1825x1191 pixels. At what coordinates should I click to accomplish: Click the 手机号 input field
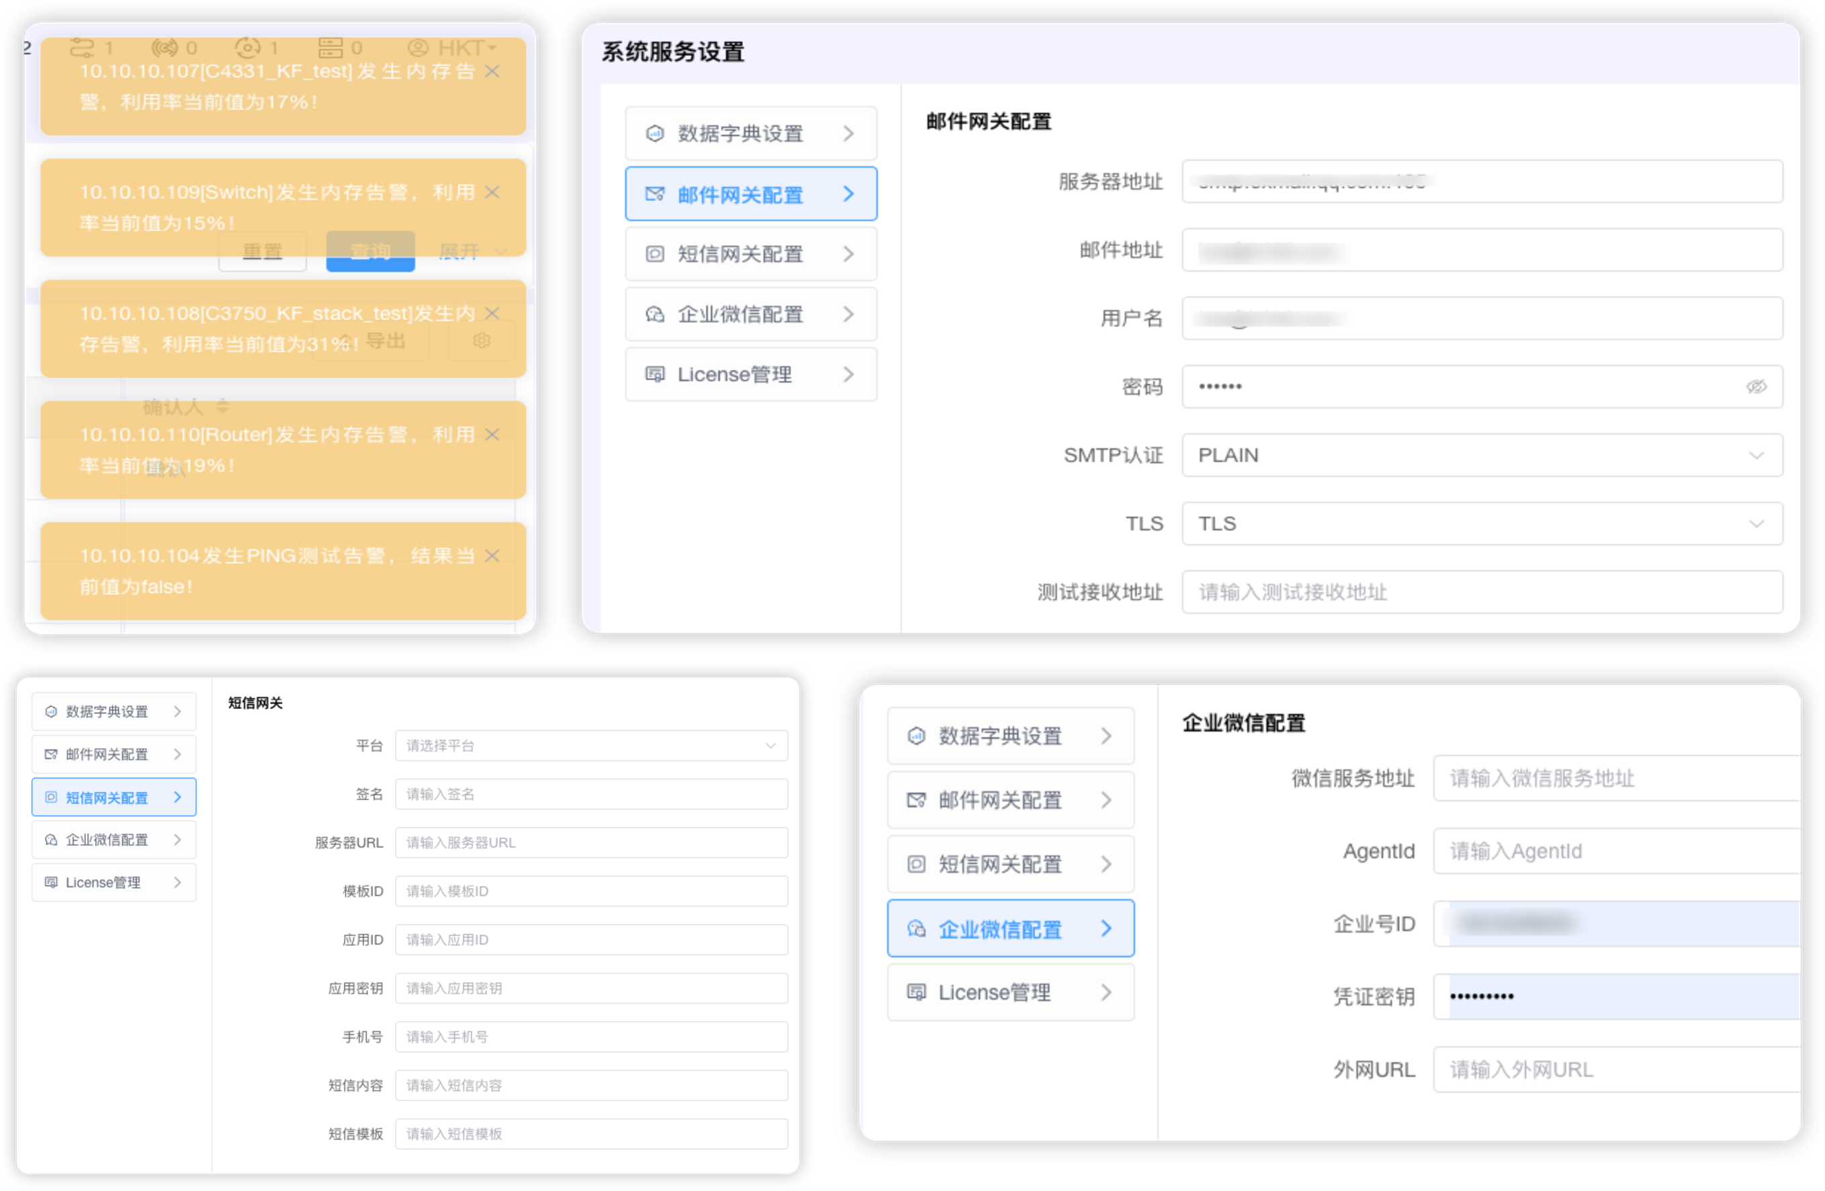(591, 1037)
